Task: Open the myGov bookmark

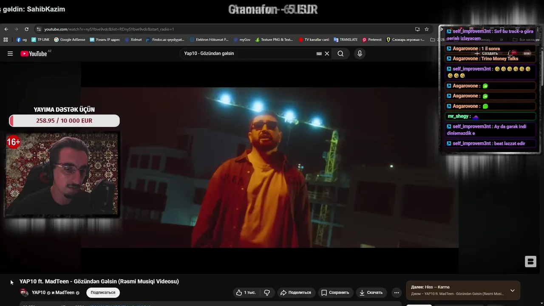Action: [242, 40]
